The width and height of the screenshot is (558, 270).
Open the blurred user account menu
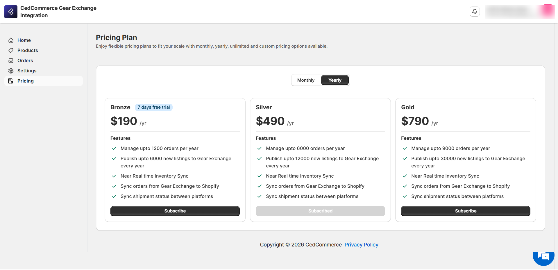click(x=520, y=12)
